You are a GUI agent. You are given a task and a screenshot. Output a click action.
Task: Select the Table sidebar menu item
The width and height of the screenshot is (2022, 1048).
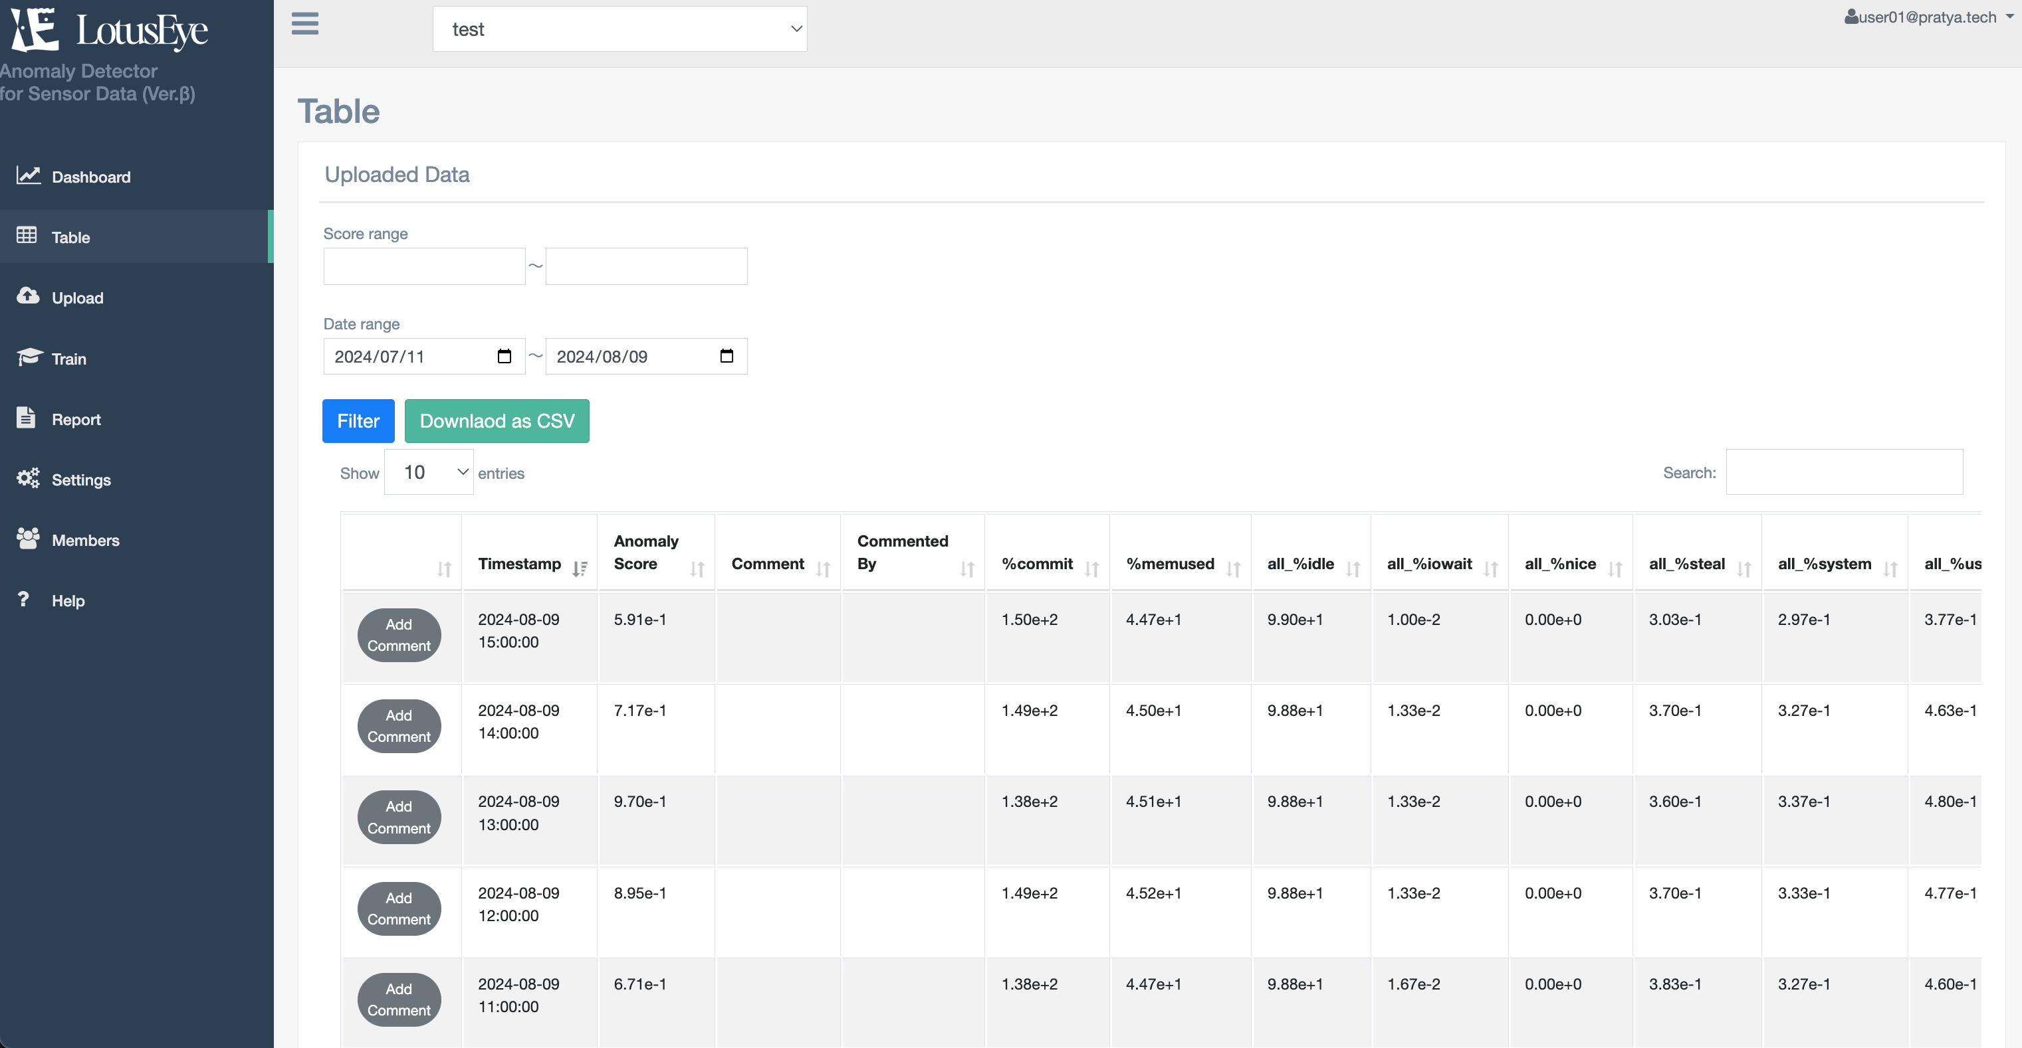[70, 237]
